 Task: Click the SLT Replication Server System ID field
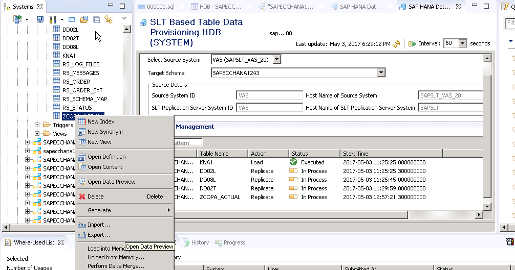[x=269, y=107]
